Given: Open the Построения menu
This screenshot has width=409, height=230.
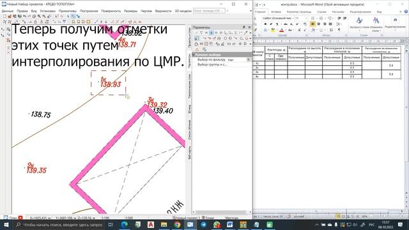Looking at the screenshot, I should pyautogui.click(x=89, y=11).
